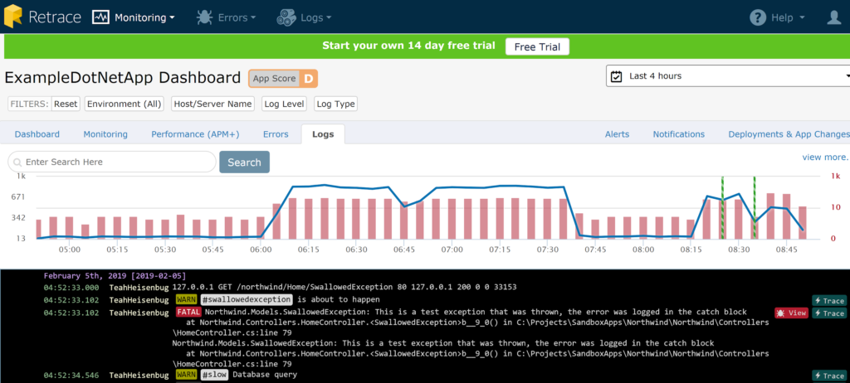Click the #slow tag
Screen dimensions: 850x383
[213, 375]
